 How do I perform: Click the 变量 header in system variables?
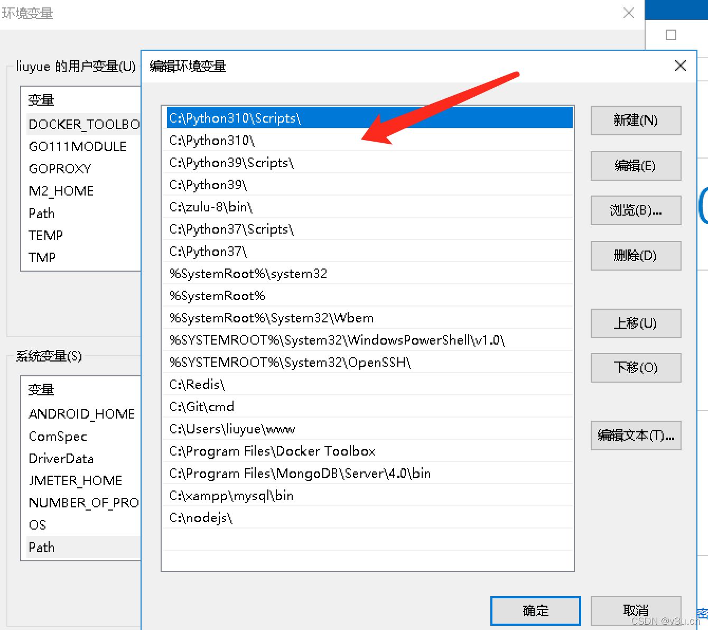pos(41,390)
